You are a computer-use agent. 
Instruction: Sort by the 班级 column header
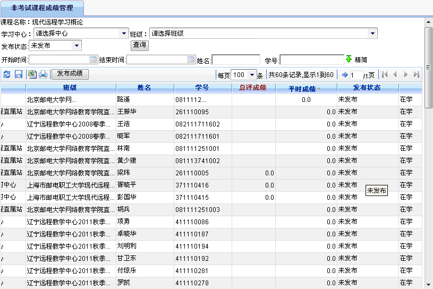pos(71,88)
